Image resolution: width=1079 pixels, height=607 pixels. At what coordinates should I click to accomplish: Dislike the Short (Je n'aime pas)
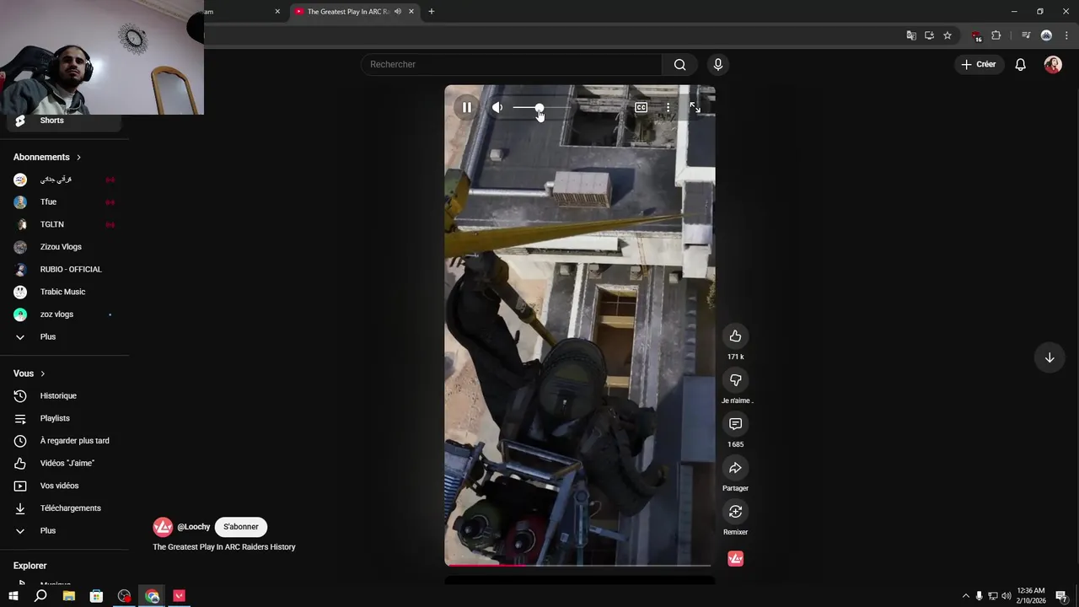click(x=735, y=380)
